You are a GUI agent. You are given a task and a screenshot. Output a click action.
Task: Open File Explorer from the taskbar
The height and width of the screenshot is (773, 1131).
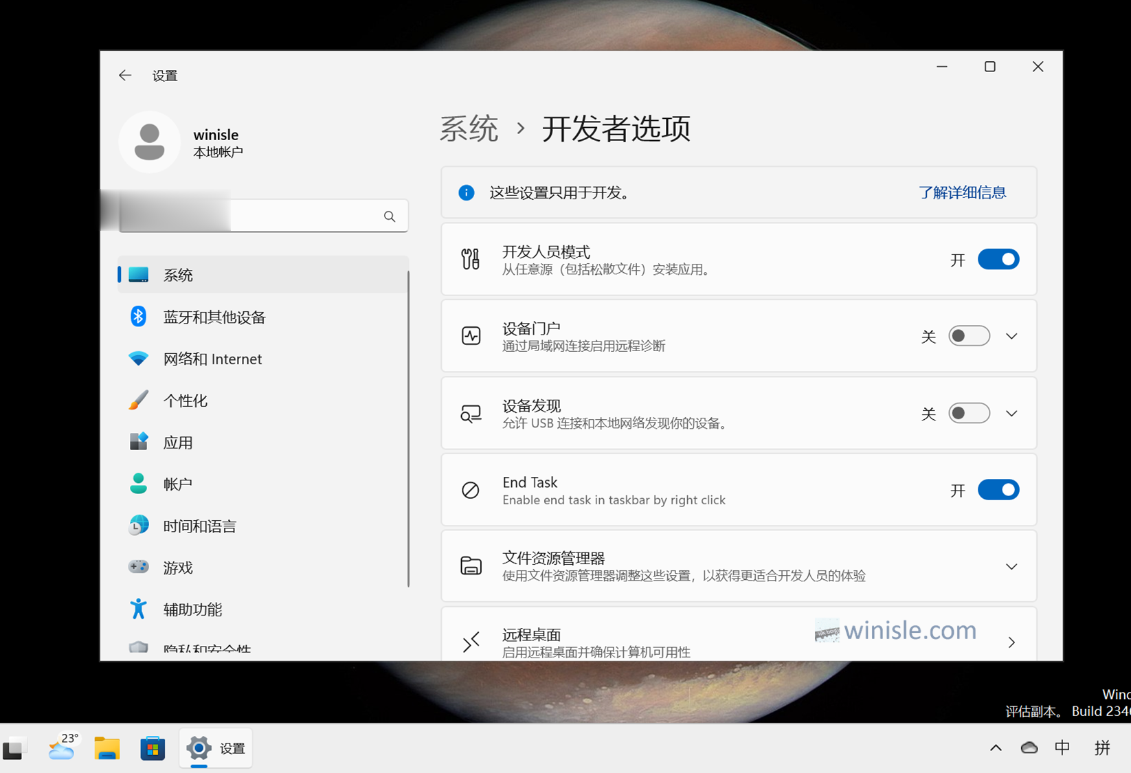tap(107, 748)
